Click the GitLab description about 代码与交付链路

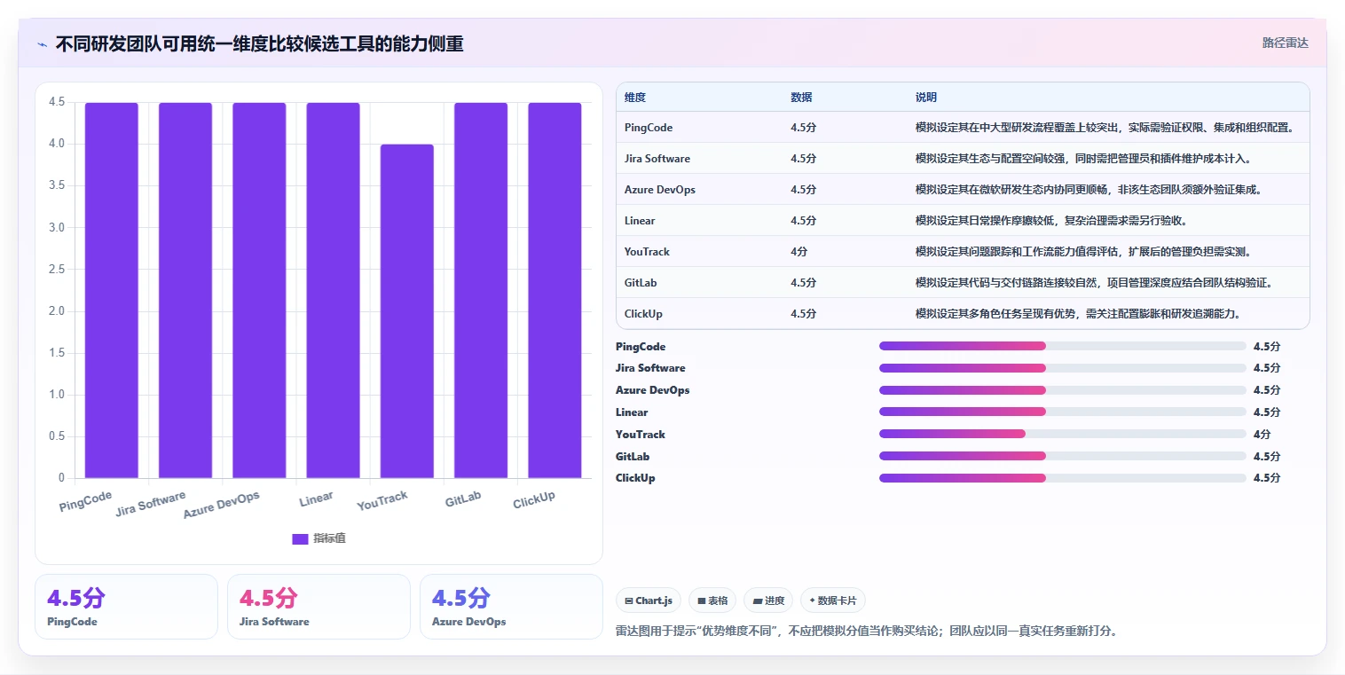1094,283
